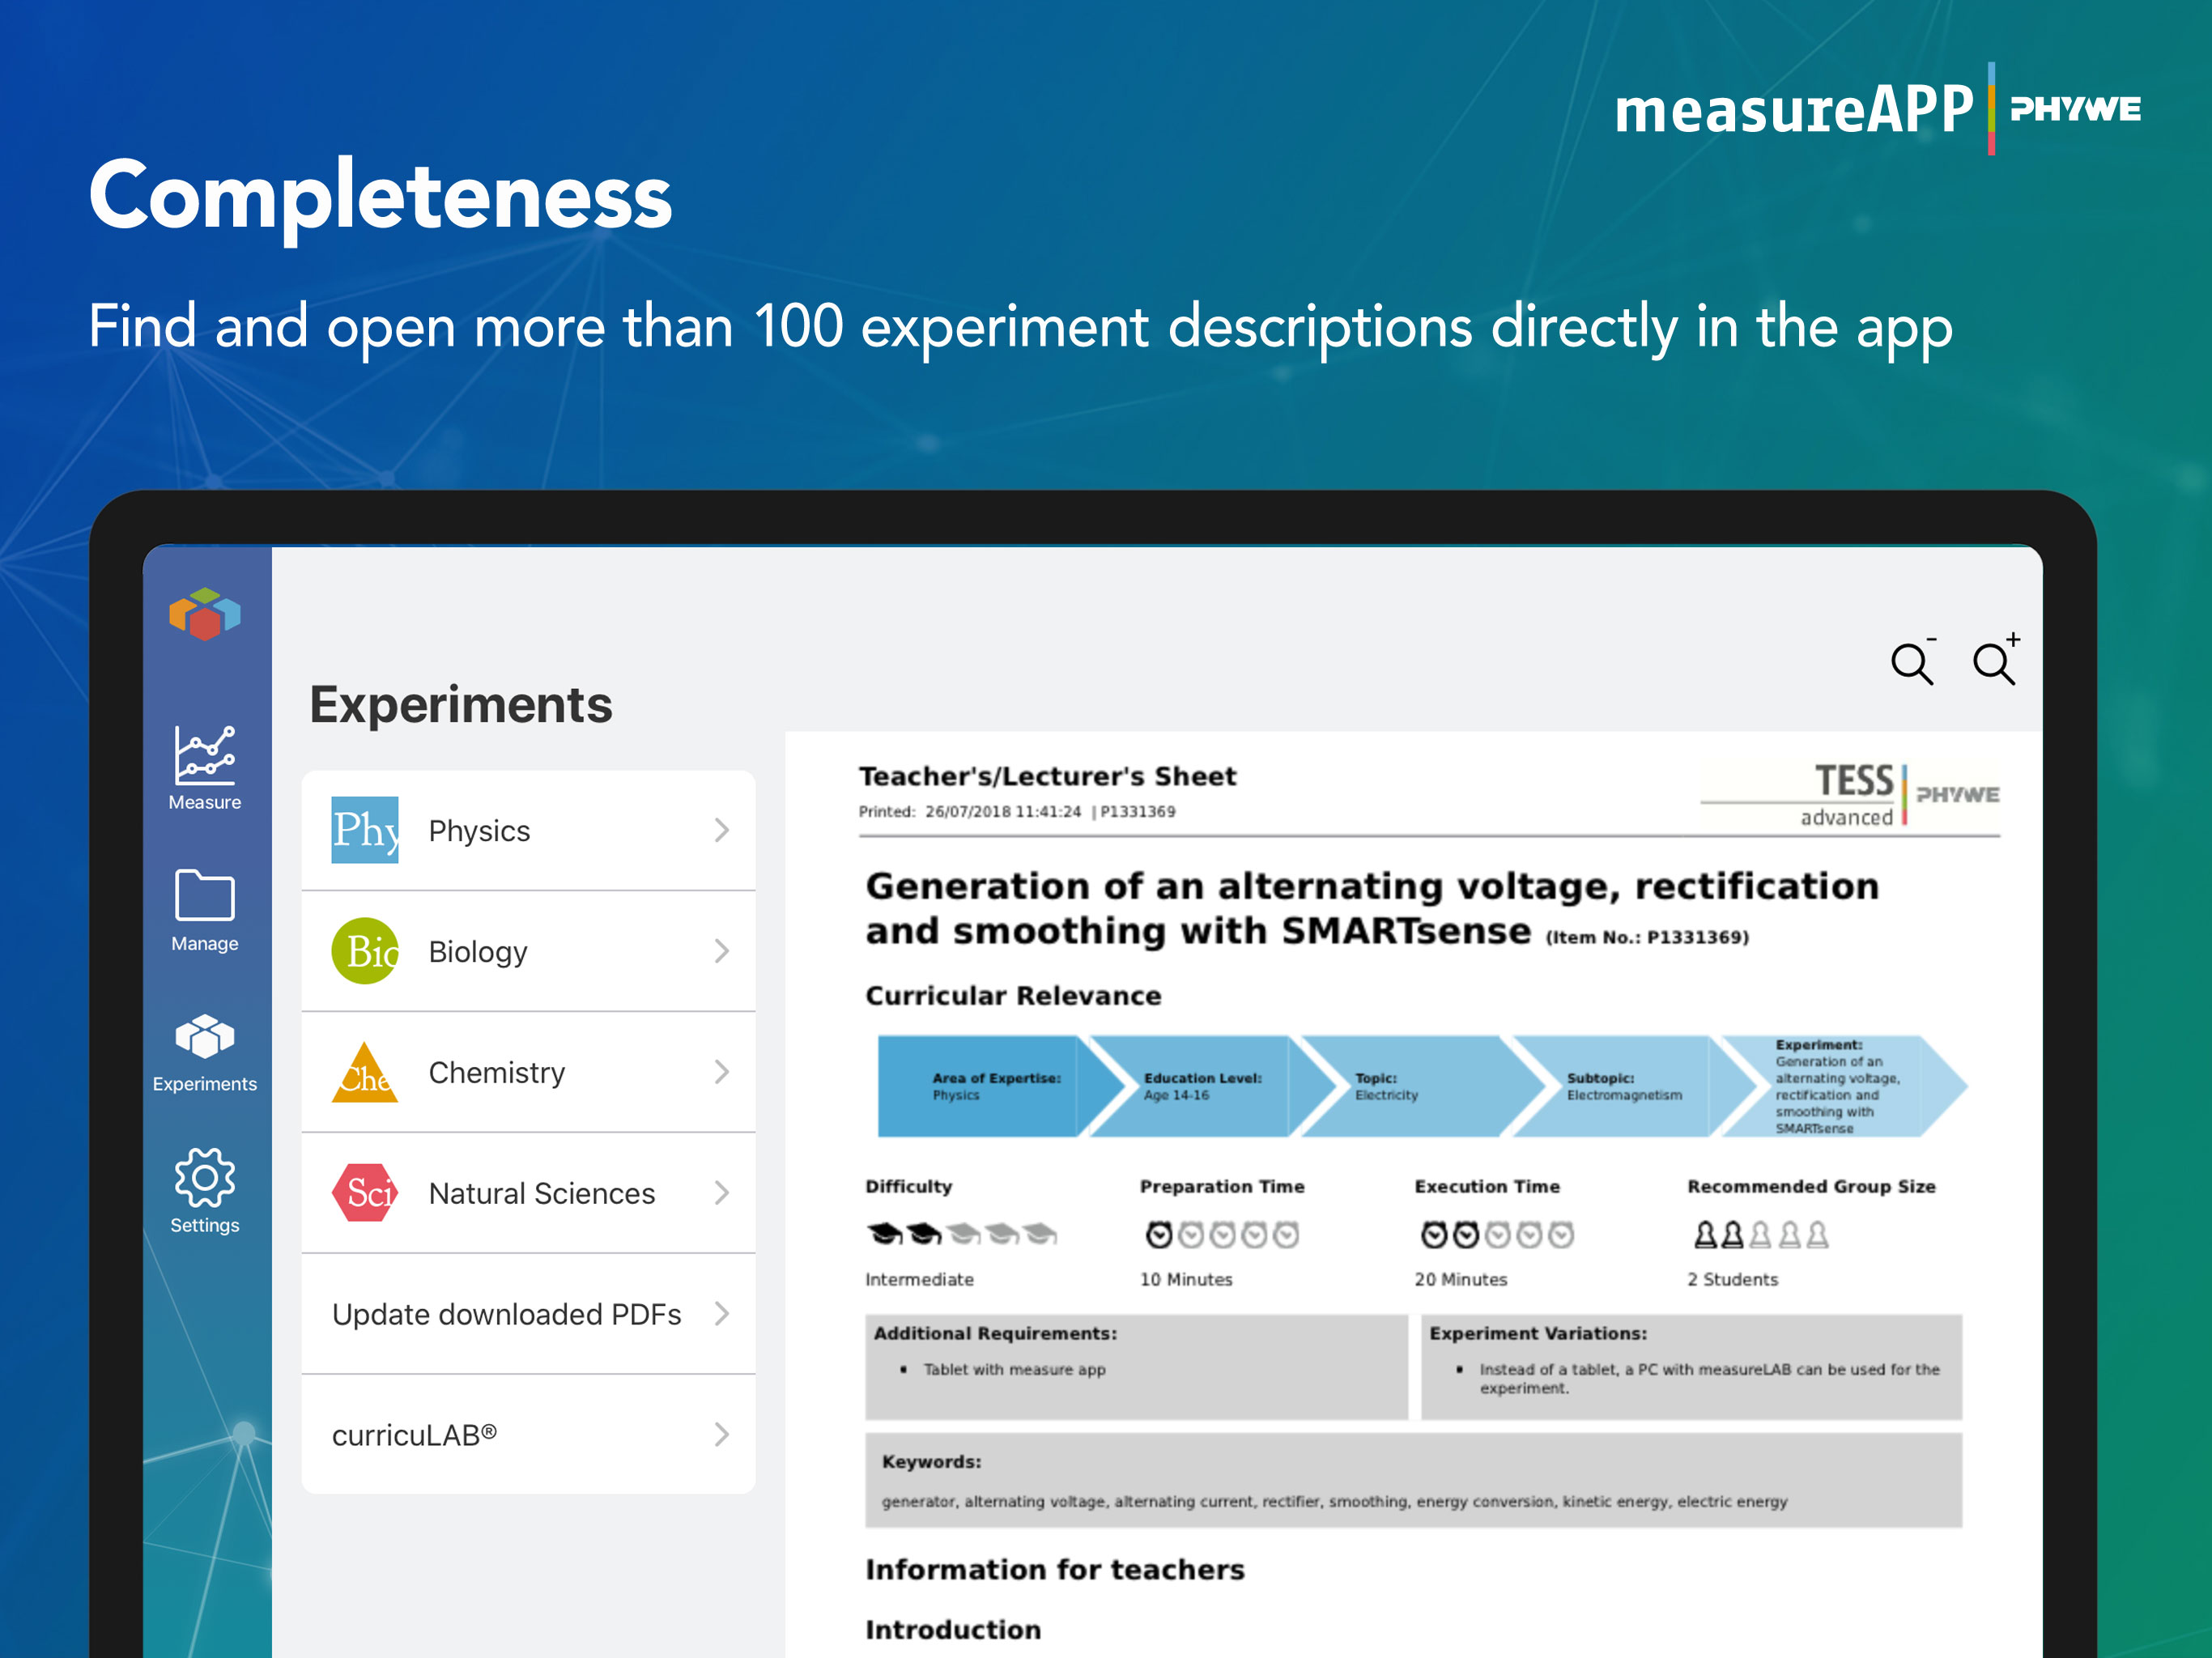Expand Natural Sciences chevron arrow
This screenshot has width=2212, height=1658.
(721, 1192)
